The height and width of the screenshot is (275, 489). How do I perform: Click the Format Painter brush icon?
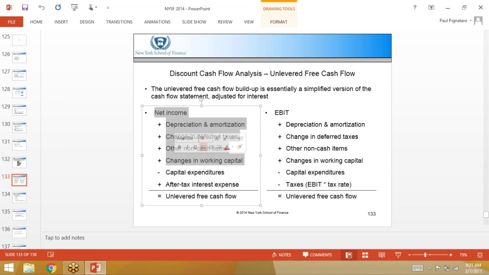tap(239, 147)
